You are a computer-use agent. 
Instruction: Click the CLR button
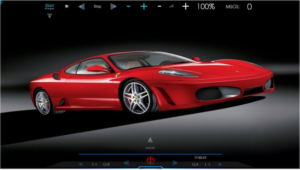pos(106,164)
